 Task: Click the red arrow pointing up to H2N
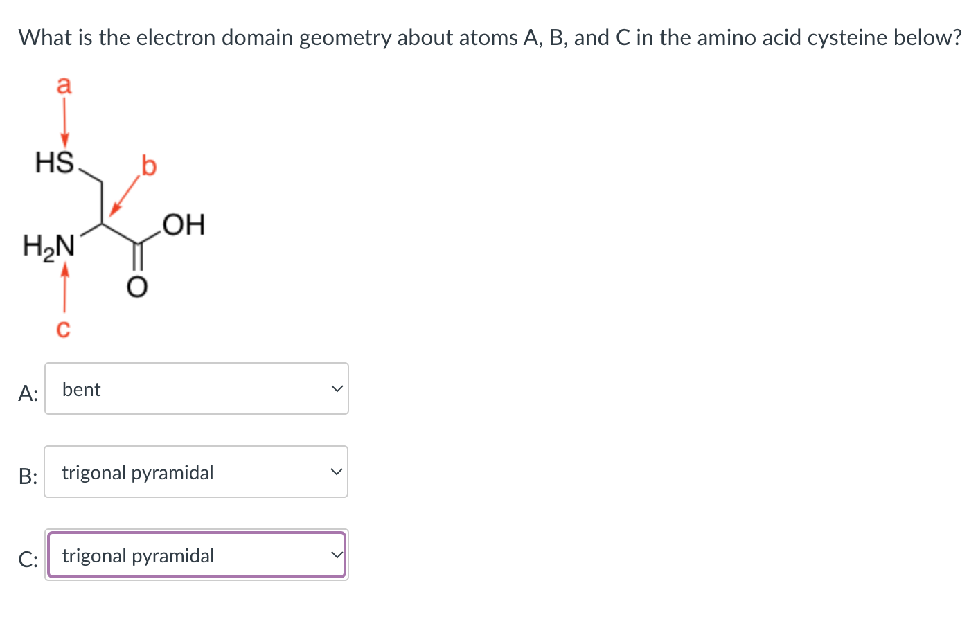[64, 287]
